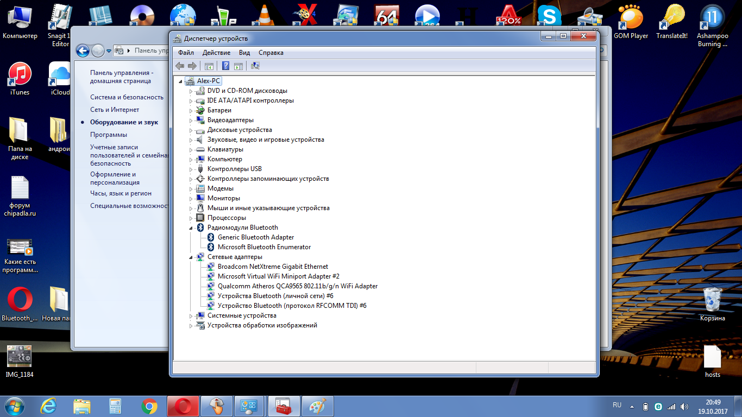Screen dimensions: 742x417
Task: Select the TranslateIt! desktop shortcut
Action: coord(672,23)
